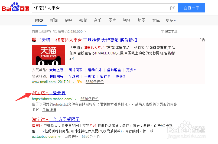Switch to the 新闻 tab
This screenshot has width=218, height=144.
(54, 20)
